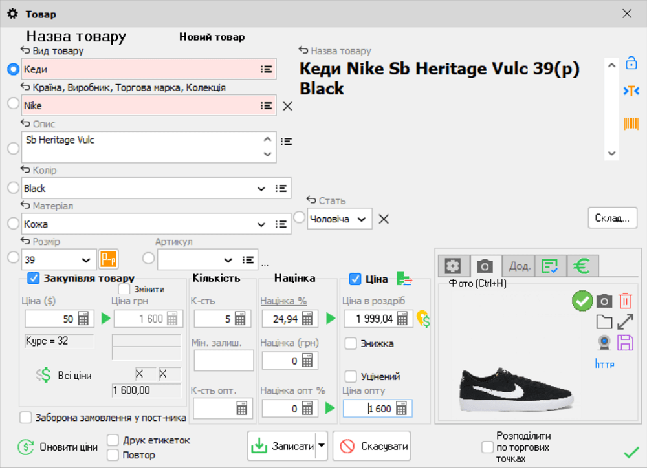This screenshot has height=470, width=647.
Task: Open photo from folder icon
Action: pyautogui.click(x=604, y=321)
